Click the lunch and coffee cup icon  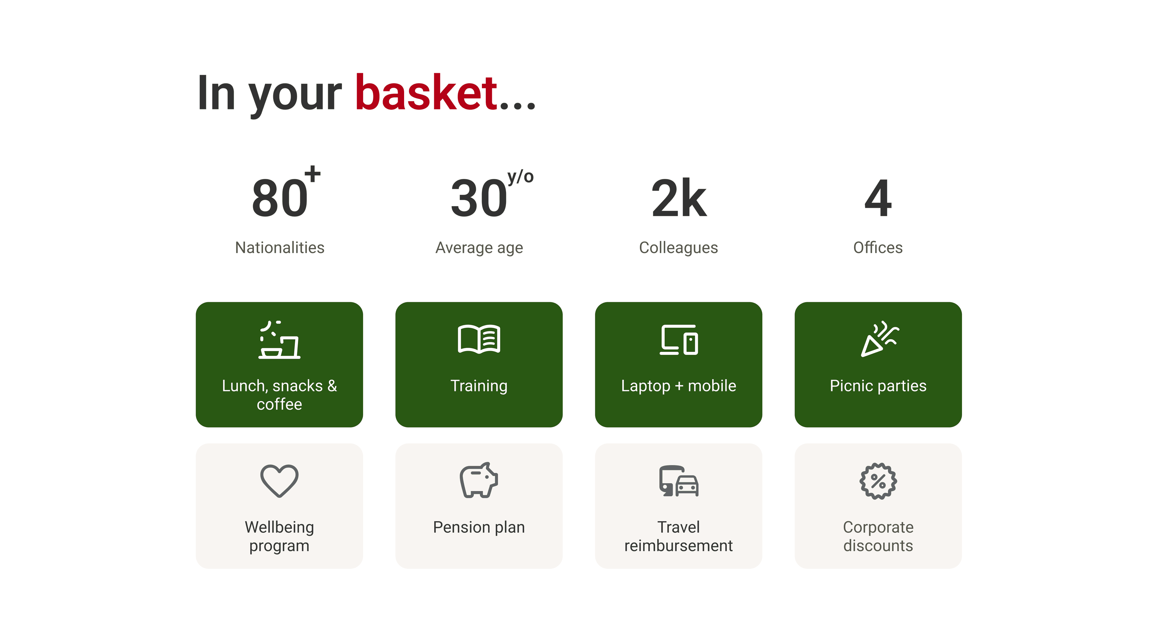pos(279,340)
